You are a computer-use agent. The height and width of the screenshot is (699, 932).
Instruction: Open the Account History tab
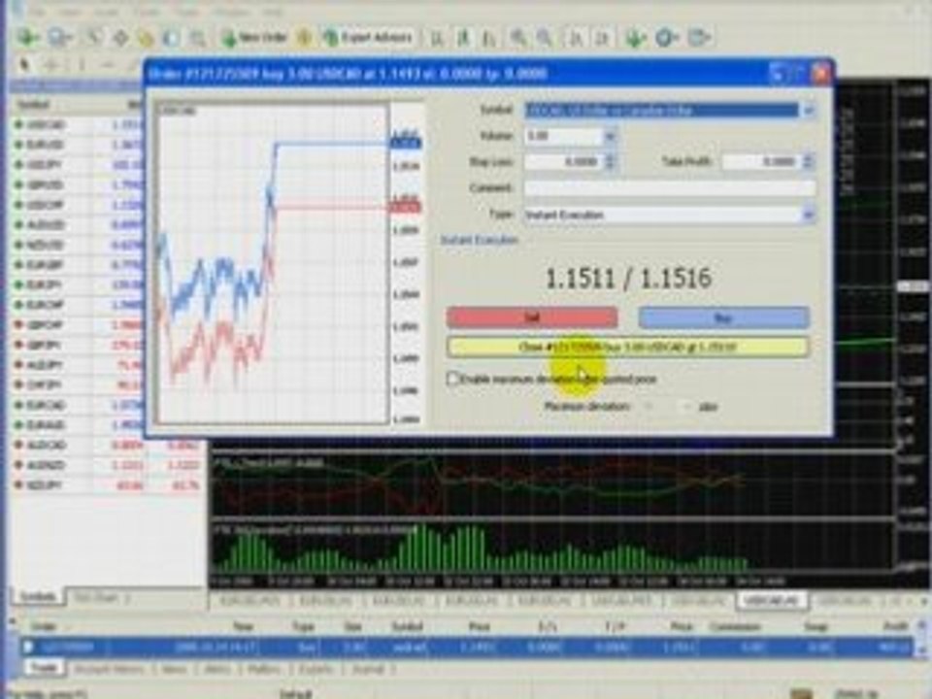click(x=108, y=669)
